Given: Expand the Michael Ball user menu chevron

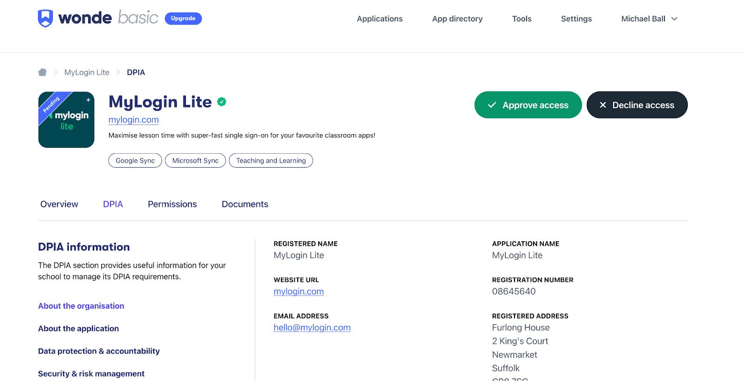Looking at the screenshot, I should pyautogui.click(x=675, y=19).
